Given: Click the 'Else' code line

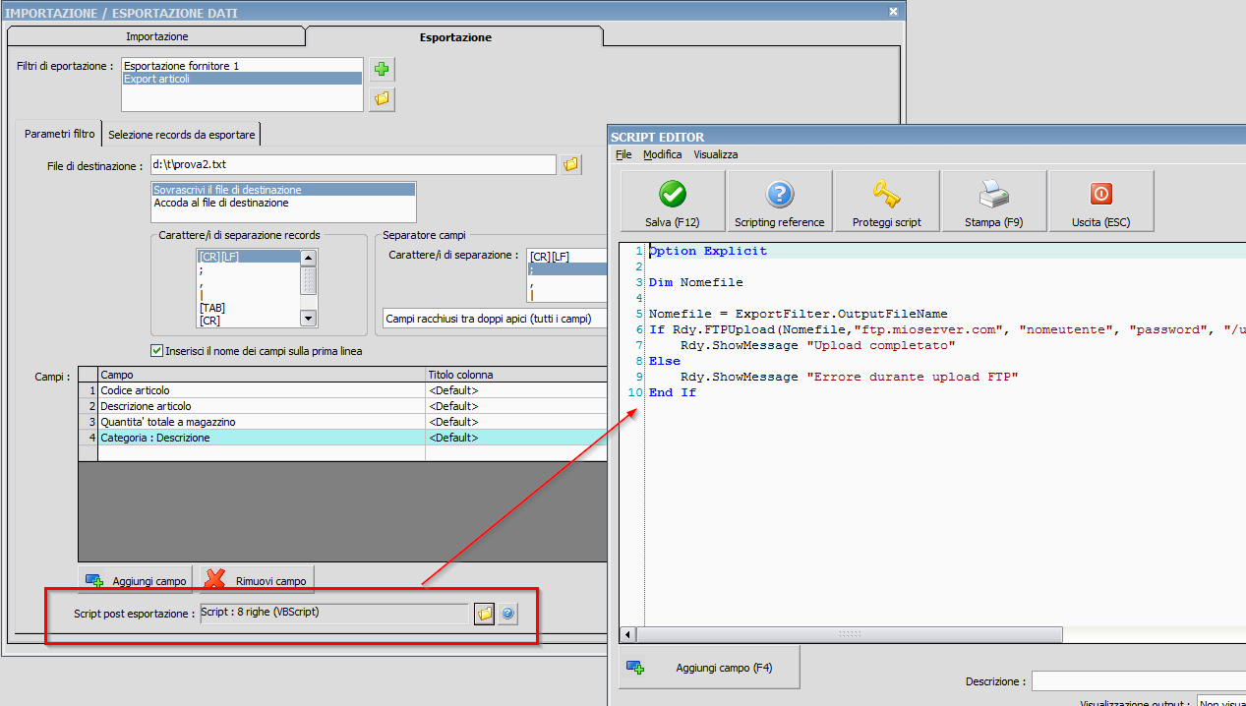Looking at the screenshot, I should tap(665, 361).
